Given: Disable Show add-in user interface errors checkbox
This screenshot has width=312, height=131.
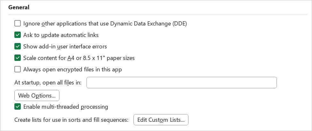Looking at the screenshot, I should pos(18,47).
